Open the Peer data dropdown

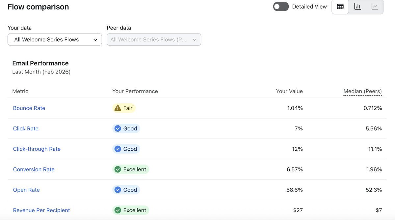(x=154, y=39)
